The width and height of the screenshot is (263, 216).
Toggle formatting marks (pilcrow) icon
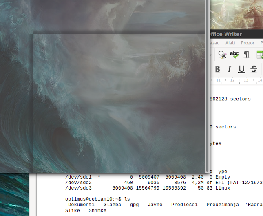coord(246,55)
